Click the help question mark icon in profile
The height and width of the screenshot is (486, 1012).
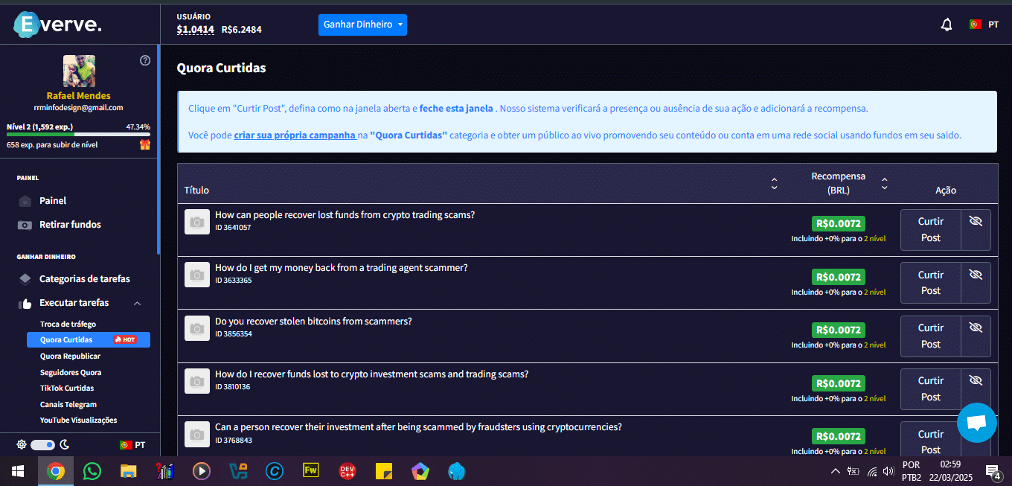click(x=145, y=60)
